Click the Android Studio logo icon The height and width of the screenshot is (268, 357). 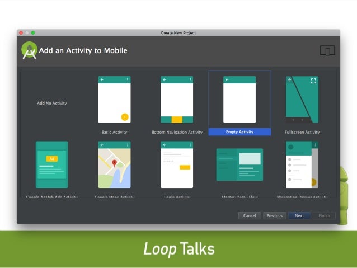pyautogui.click(x=29, y=50)
